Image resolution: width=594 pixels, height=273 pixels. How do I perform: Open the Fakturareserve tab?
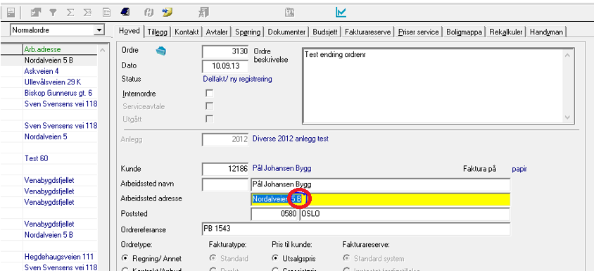[x=368, y=32]
